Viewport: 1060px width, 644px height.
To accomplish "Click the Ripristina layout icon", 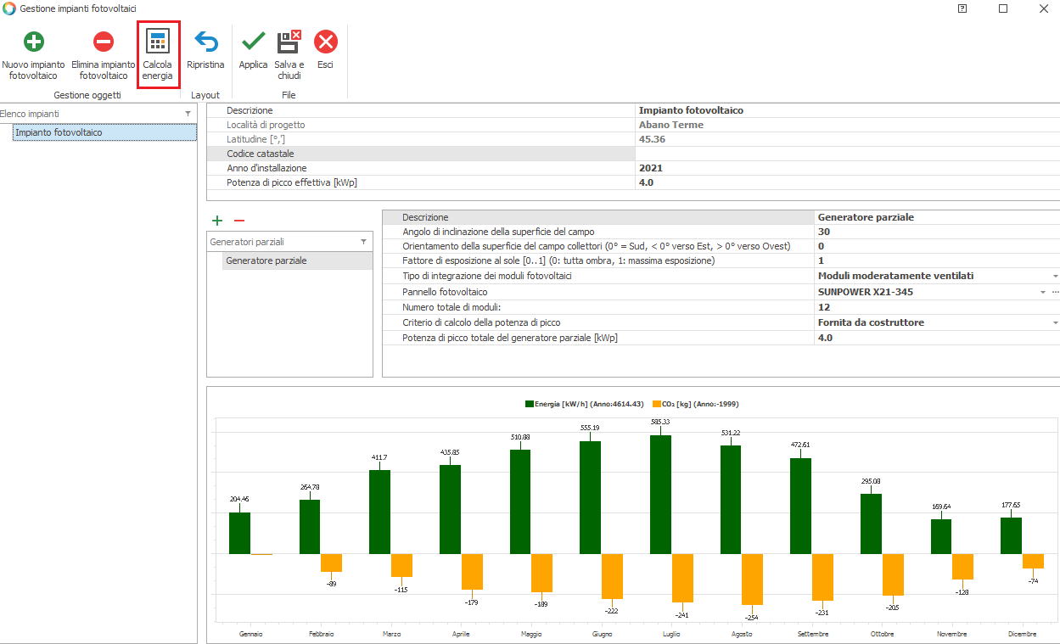I will click(x=205, y=42).
